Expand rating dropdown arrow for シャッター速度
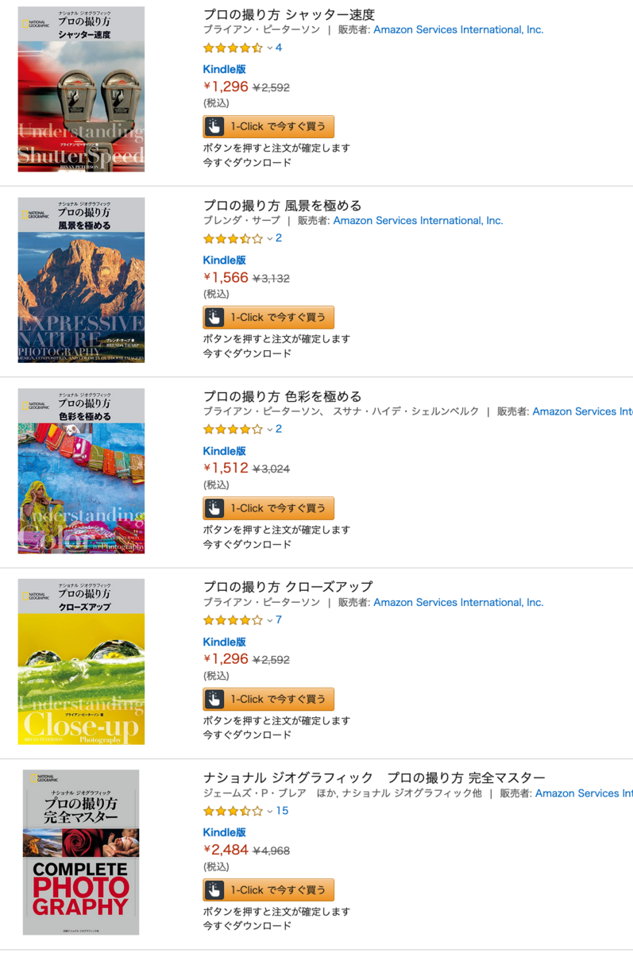633x953 pixels. [269, 48]
